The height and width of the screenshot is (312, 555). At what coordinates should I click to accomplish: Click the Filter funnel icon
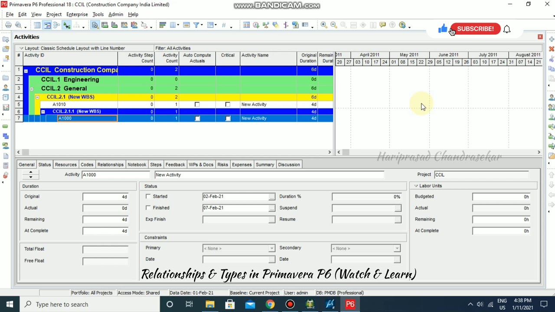196,25
